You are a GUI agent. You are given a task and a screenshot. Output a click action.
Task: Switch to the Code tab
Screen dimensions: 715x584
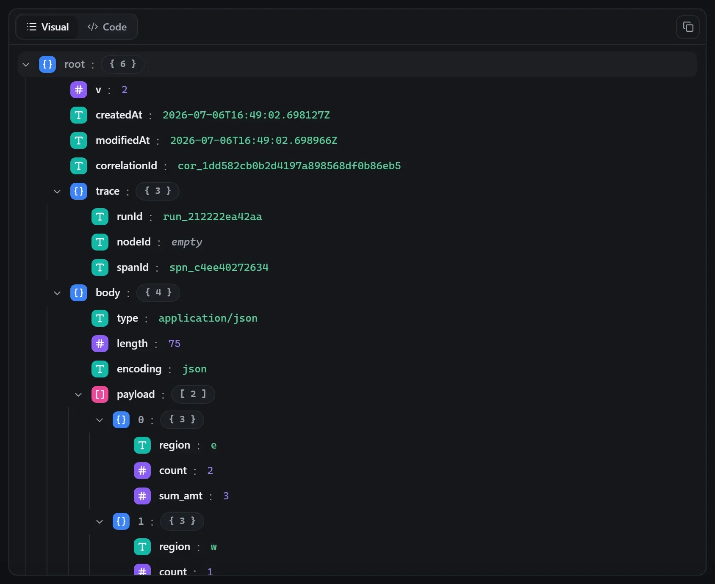(107, 27)
